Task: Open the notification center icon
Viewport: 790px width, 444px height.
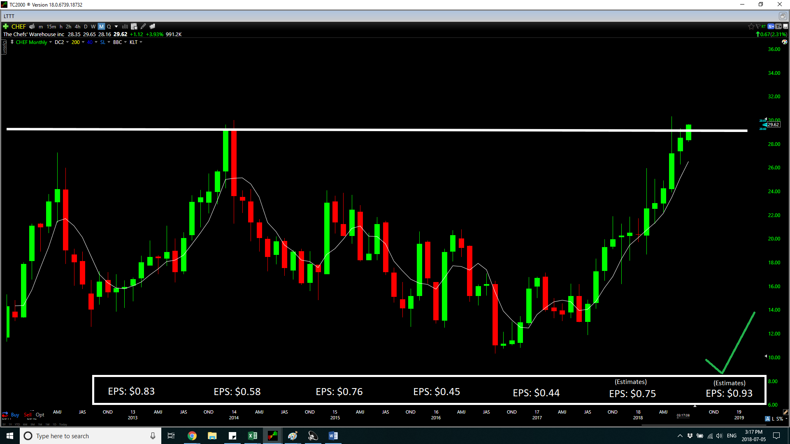Action: [776, 436]
